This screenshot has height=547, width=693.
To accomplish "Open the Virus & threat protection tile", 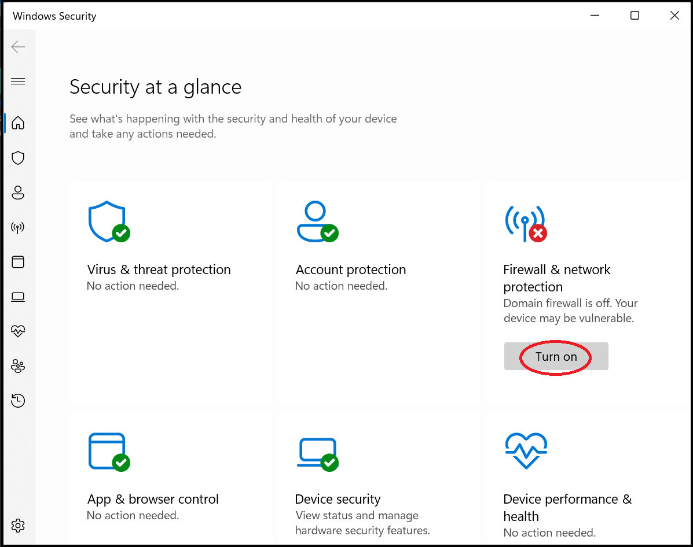I will (159, 269).
